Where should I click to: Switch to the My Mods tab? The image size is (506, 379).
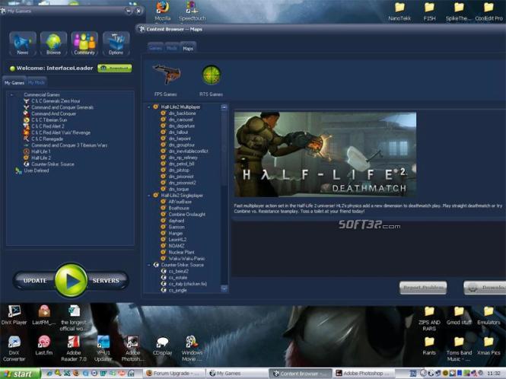(x=37, y=83)
